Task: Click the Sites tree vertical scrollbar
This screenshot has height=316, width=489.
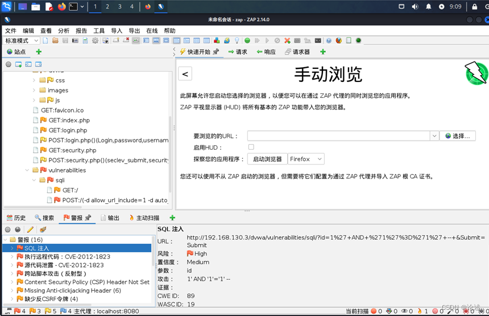Action: [170, 154]
